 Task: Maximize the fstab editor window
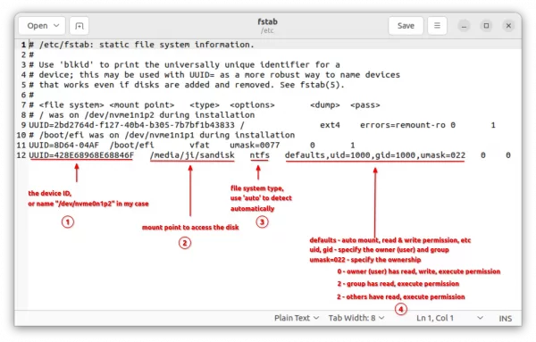click(x=486, y=26)
